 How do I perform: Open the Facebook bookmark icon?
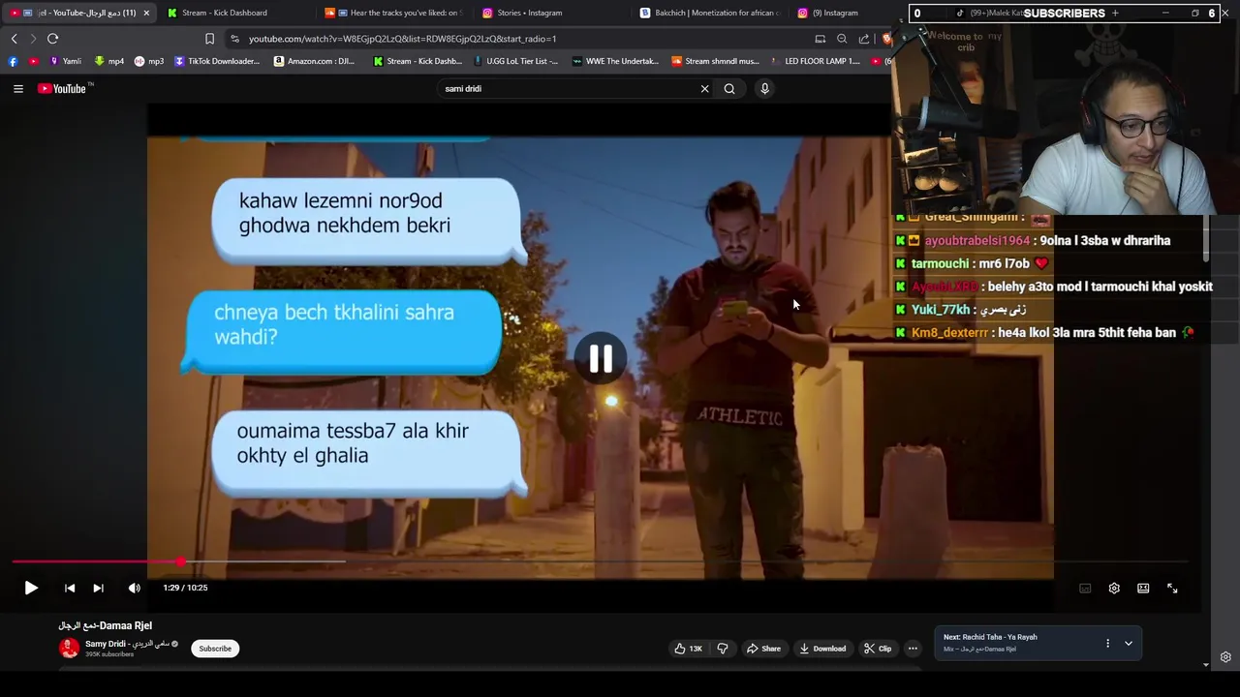pyautogui.click(x=13, y=61)
